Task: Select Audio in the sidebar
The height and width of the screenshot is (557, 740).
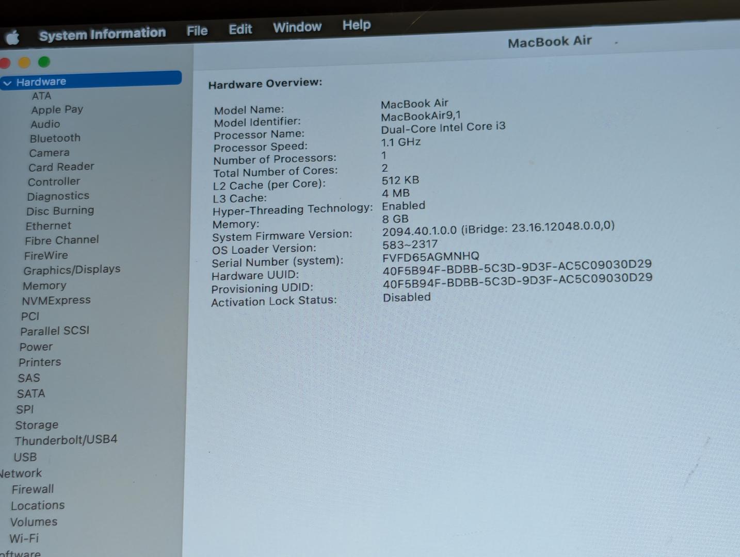Action: pyautogui.click(x=45, y=124)
